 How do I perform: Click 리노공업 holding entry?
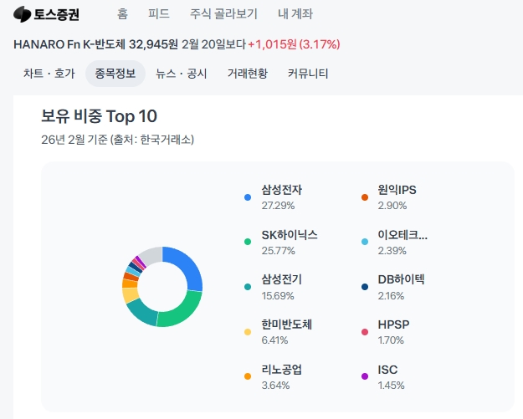click(281, 370)
